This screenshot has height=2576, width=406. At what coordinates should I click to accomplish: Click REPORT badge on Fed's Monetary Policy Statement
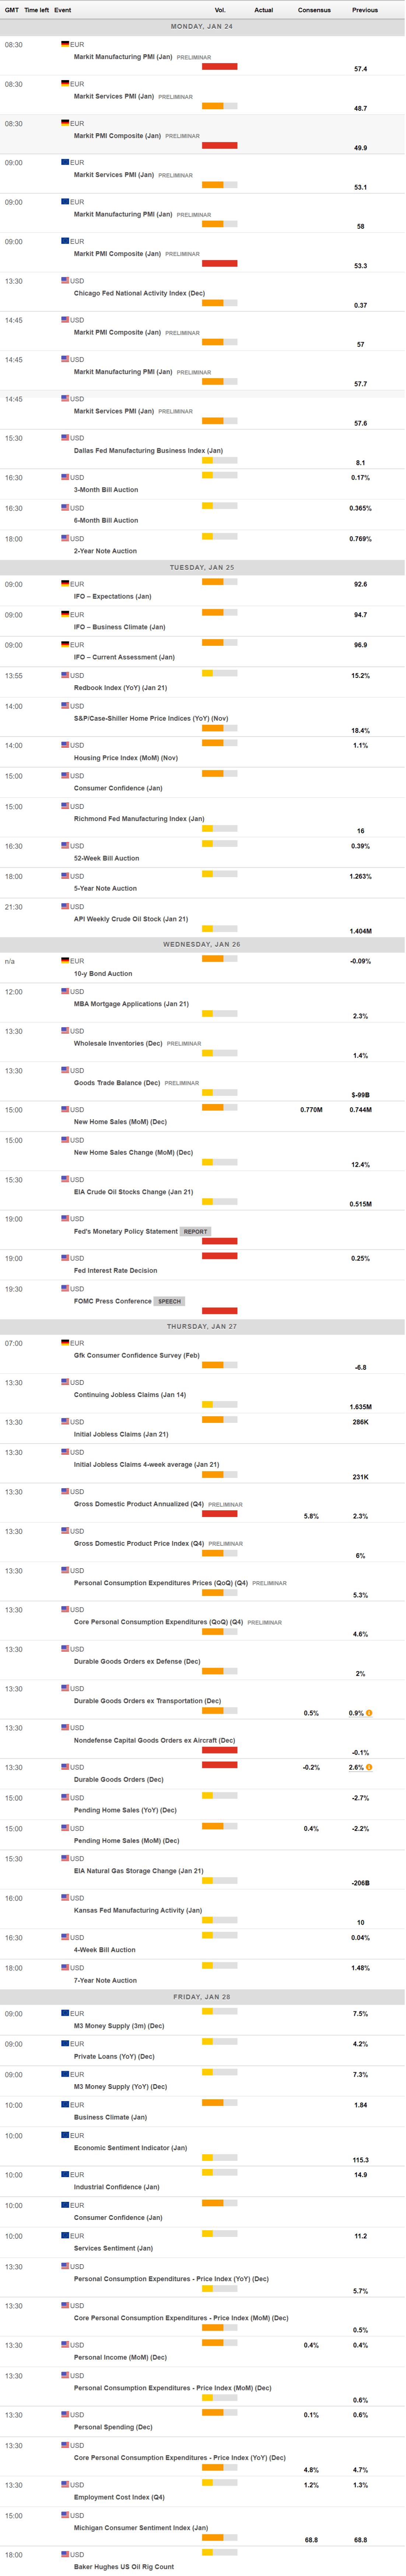tap(196, 1232)
